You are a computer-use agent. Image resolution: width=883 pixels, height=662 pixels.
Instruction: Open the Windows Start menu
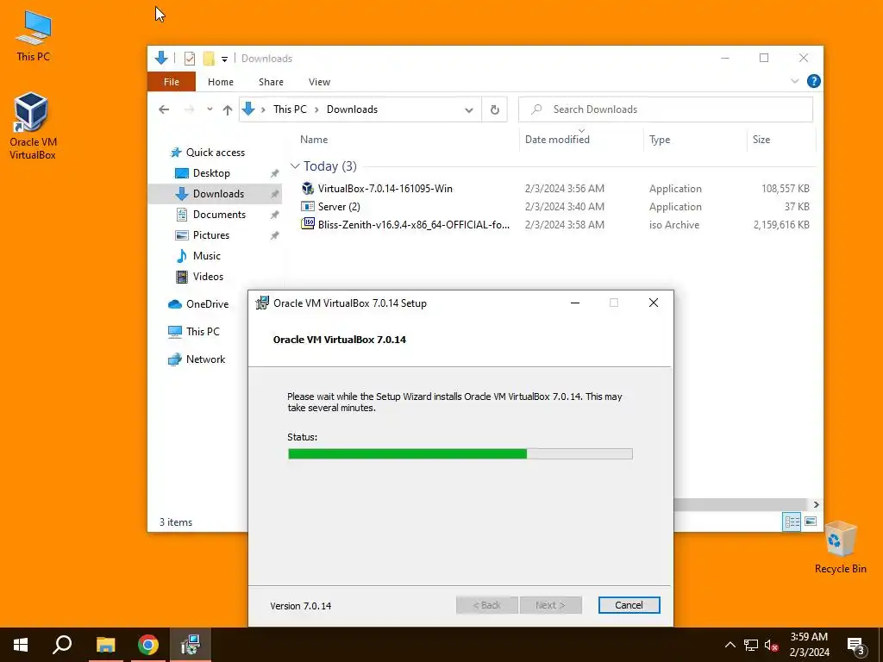pos(21,645)
